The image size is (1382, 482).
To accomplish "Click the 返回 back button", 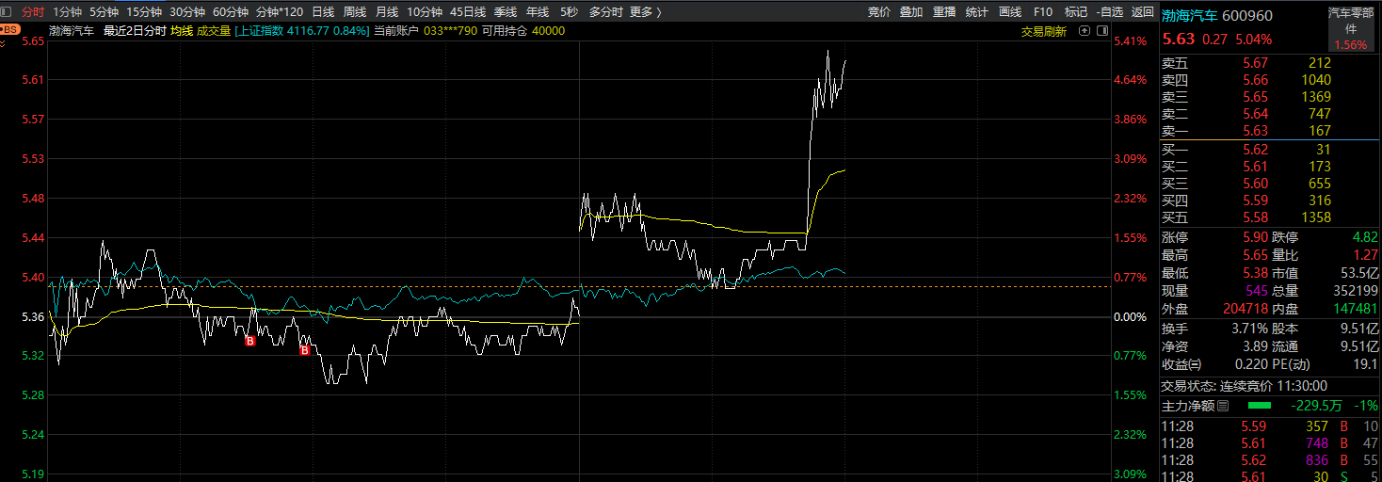I will pyautogui.click(x=1142, y=12).
